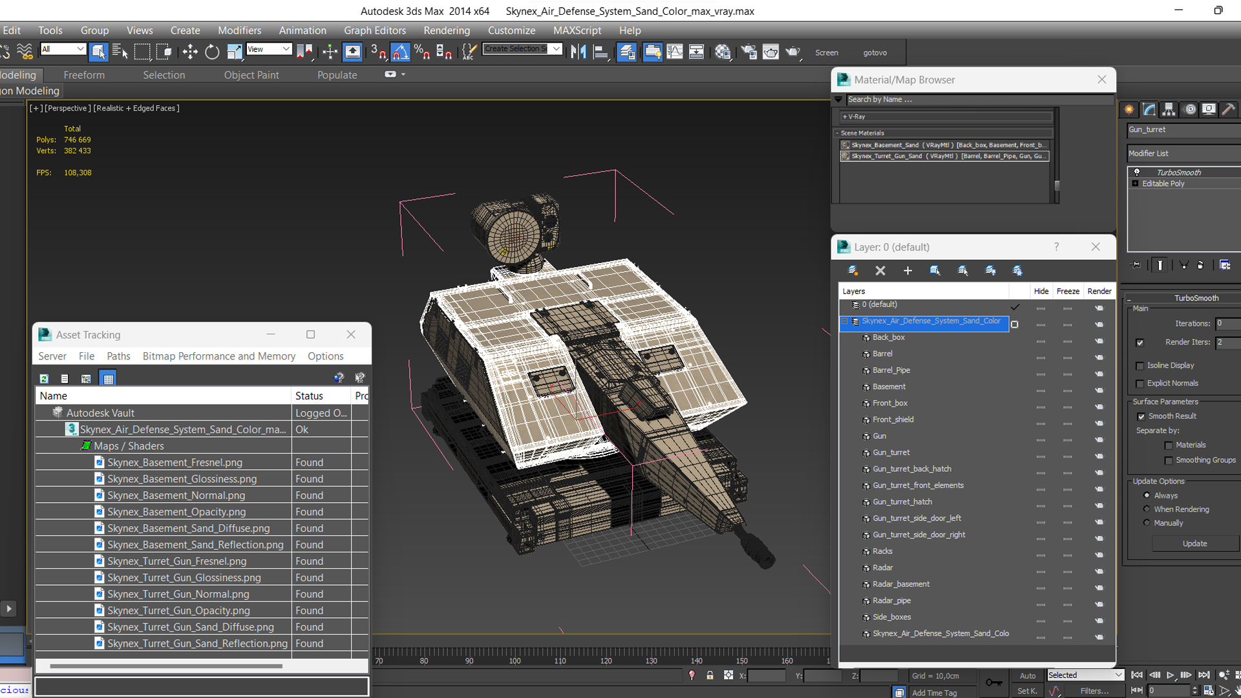Open the Selected key filter dropdown
The image size is (1241, 698).
pyautogui.click(x=1086, y=675)
